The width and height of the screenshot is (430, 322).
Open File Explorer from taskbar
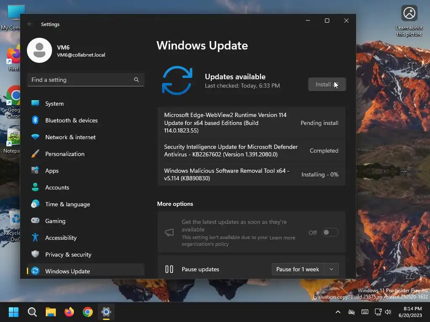pyautogui.click(x=51, y=312)
